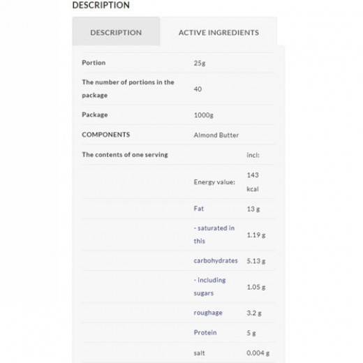Select the 143 kcal value

click(x=253, y=182)
